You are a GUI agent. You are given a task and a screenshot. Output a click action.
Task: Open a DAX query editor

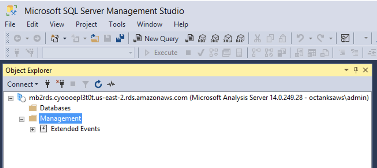240,38
